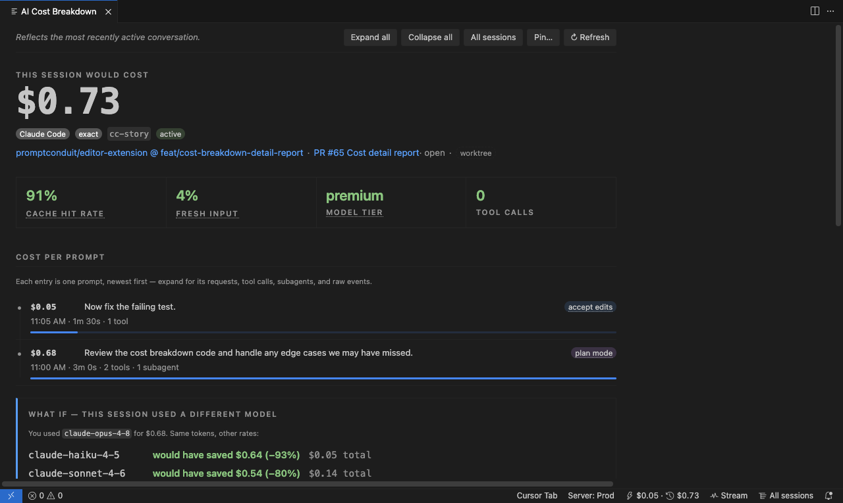This screenshot has height=503, width=843.
Task: Click the 0 tool calls card
Action: (541, 203)
